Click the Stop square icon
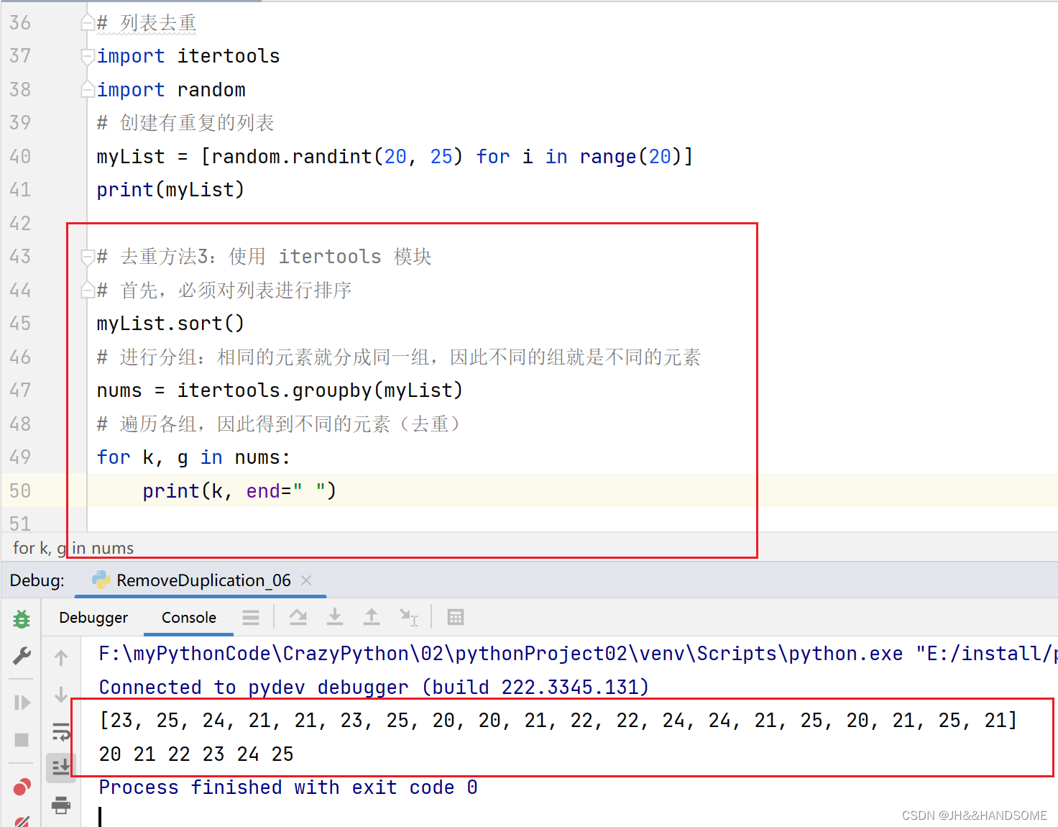The width and height of the screenshot is (1058, 827). pos(22,739)
